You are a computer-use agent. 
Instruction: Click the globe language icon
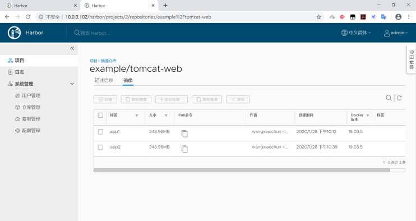[x=344, y=33]
